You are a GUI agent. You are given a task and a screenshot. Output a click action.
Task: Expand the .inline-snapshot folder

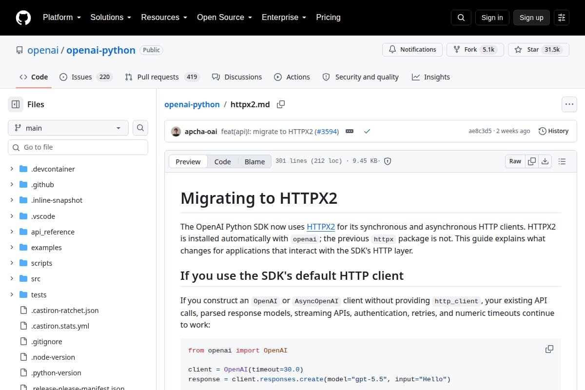point(12,200)
